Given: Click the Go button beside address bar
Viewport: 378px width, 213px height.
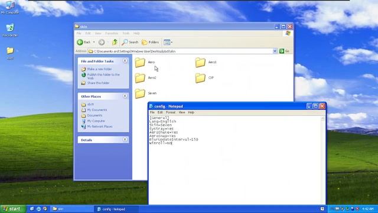Looking at the screenshot, I should pos(284,51).
